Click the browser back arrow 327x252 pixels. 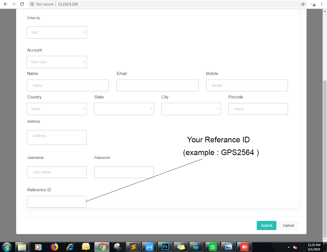[x=6, y=4]
